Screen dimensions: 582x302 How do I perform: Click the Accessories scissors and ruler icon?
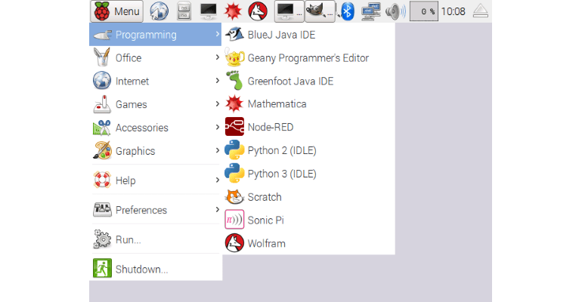pyautogui.click(x=102, y=128)
